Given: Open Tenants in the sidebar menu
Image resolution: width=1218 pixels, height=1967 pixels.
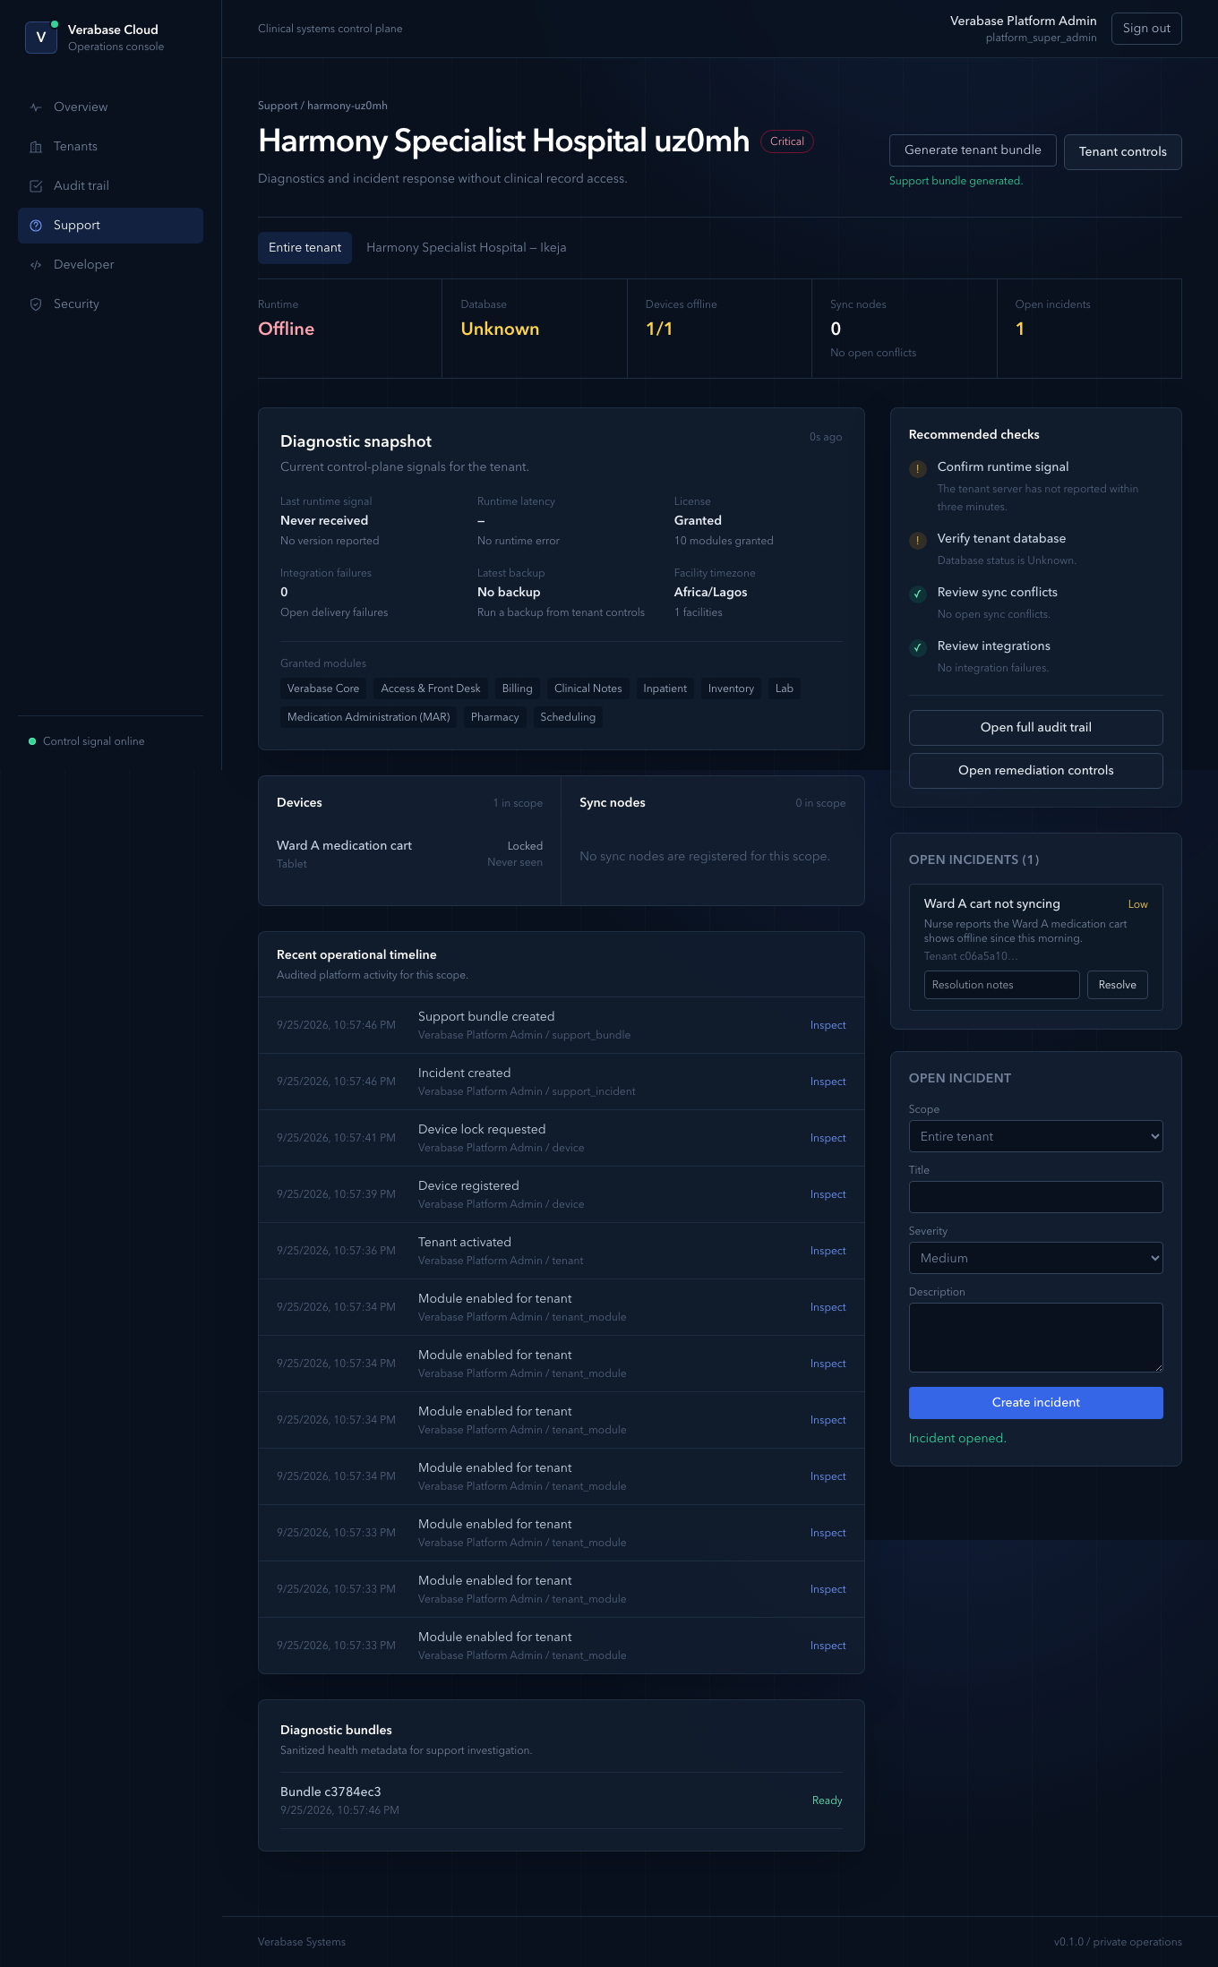Looking at the screenshot, I should [110, 147].
